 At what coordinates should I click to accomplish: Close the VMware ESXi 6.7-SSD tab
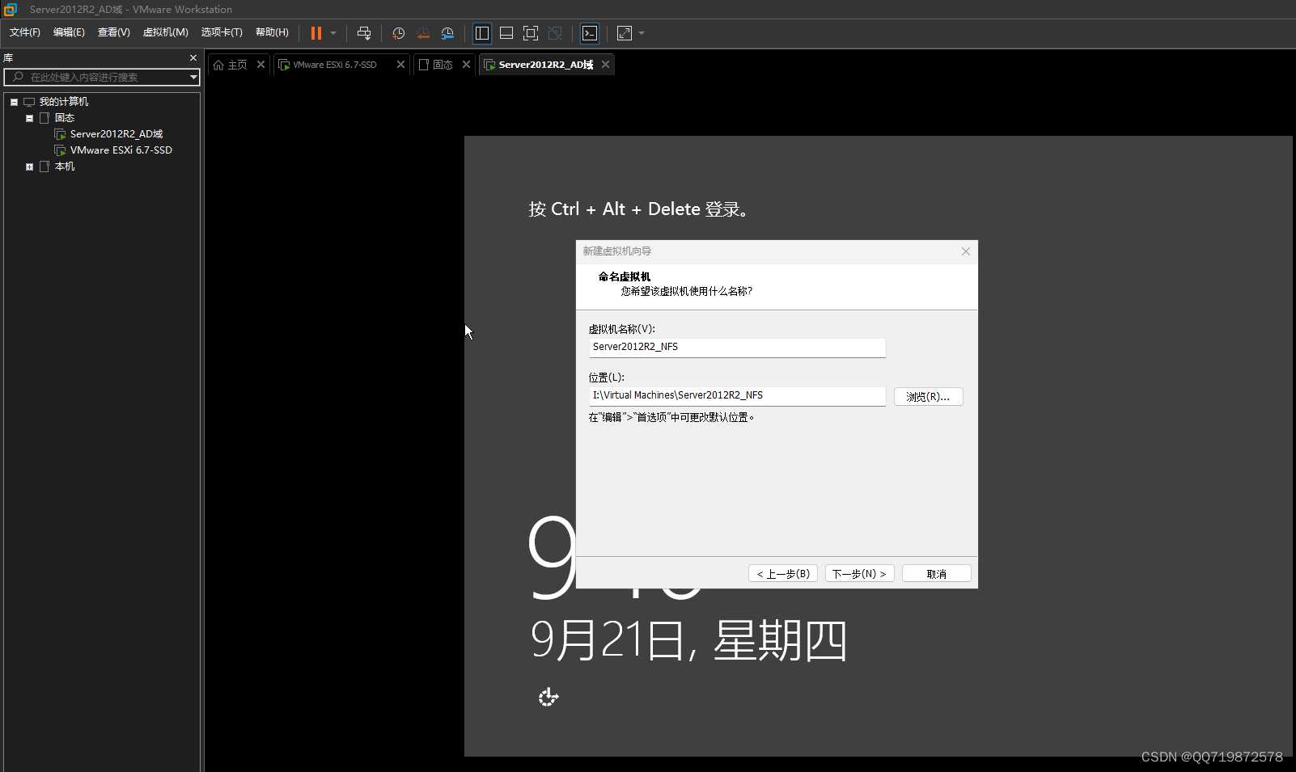[x=400, y=65]
